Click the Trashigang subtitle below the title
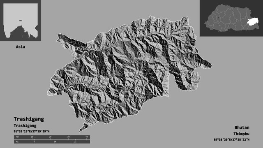 click(x=25, y=126)
